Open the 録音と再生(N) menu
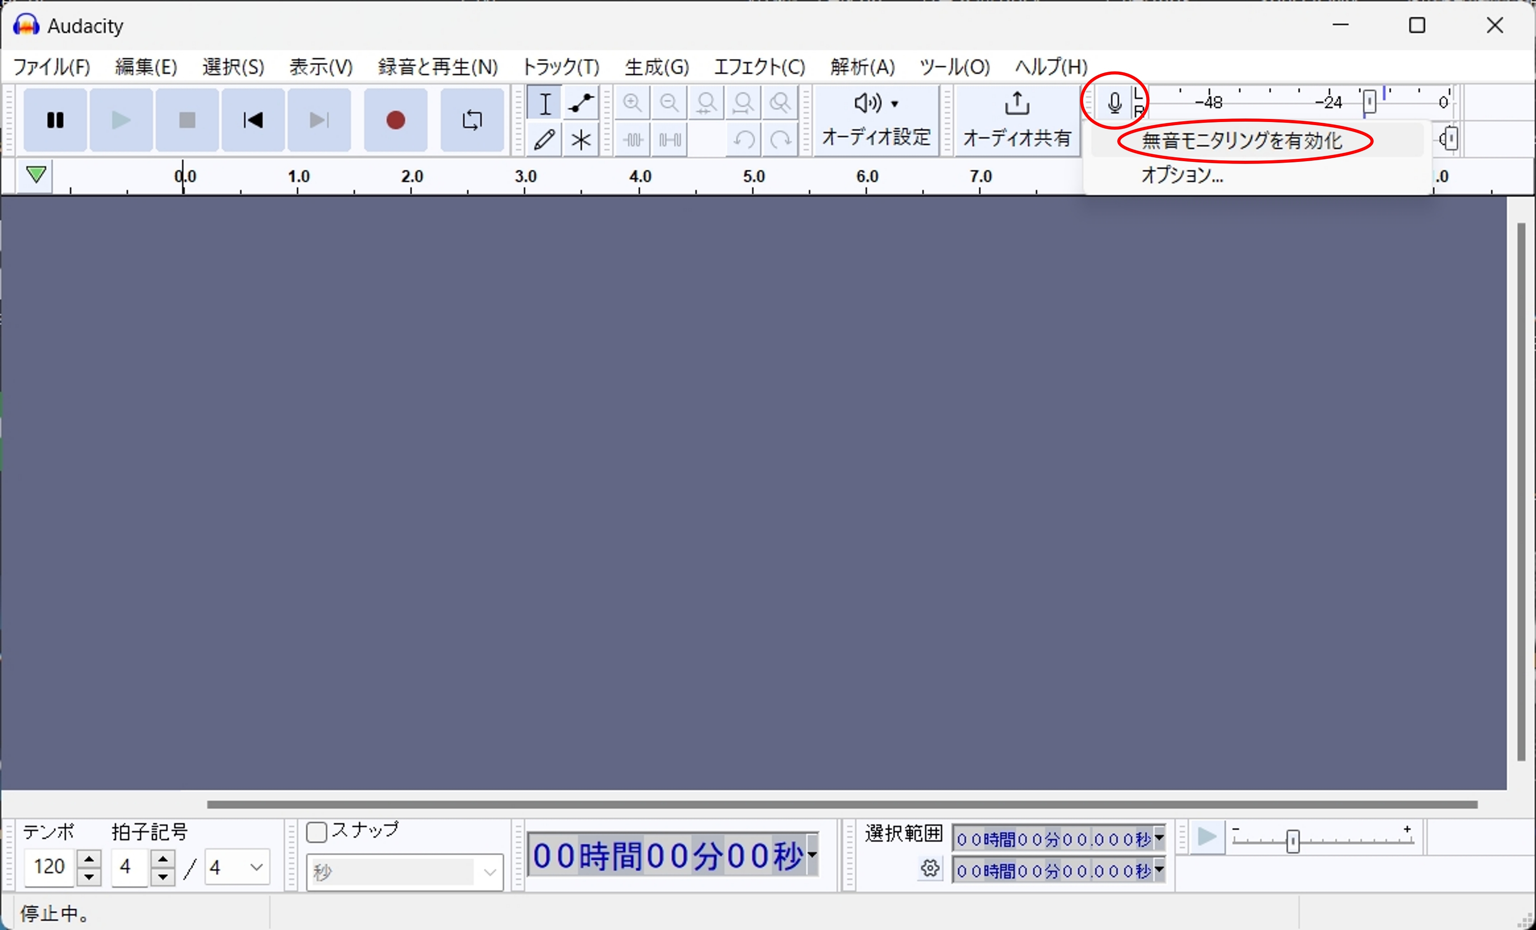 tap(438, 67)
